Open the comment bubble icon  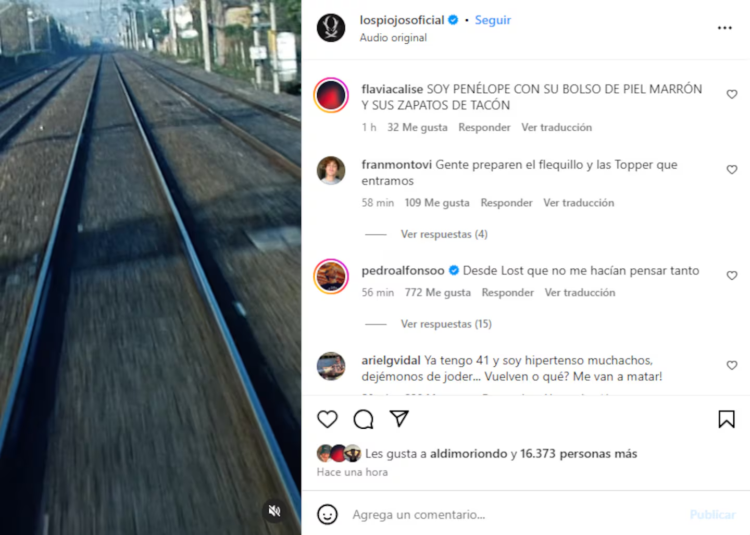(364, 419)
